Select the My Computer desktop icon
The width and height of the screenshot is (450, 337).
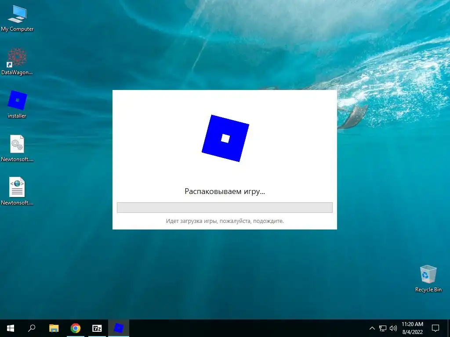[17, 19]
